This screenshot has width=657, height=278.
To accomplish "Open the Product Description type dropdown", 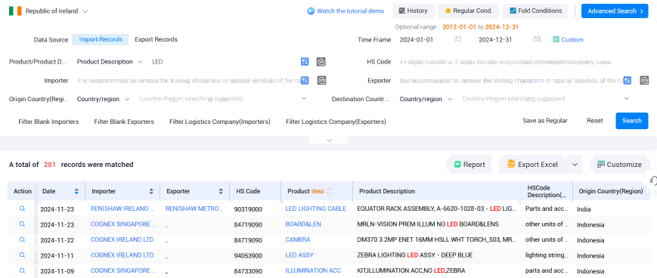I will coord(110,61).
